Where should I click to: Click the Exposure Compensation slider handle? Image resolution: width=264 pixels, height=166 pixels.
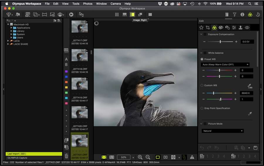click(x=220, y=42)
